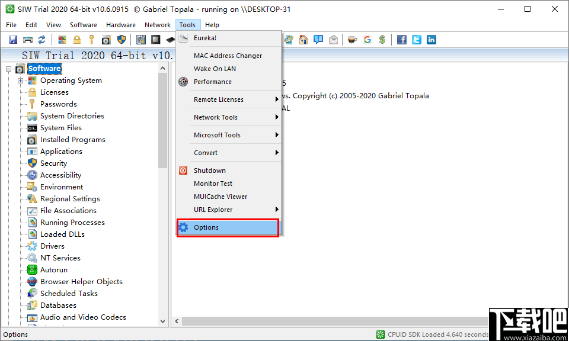This screenshot has height=341, width=569.
Task: Select Passwords in the tree
Action: pyautogui.click(x=59, y=104)
